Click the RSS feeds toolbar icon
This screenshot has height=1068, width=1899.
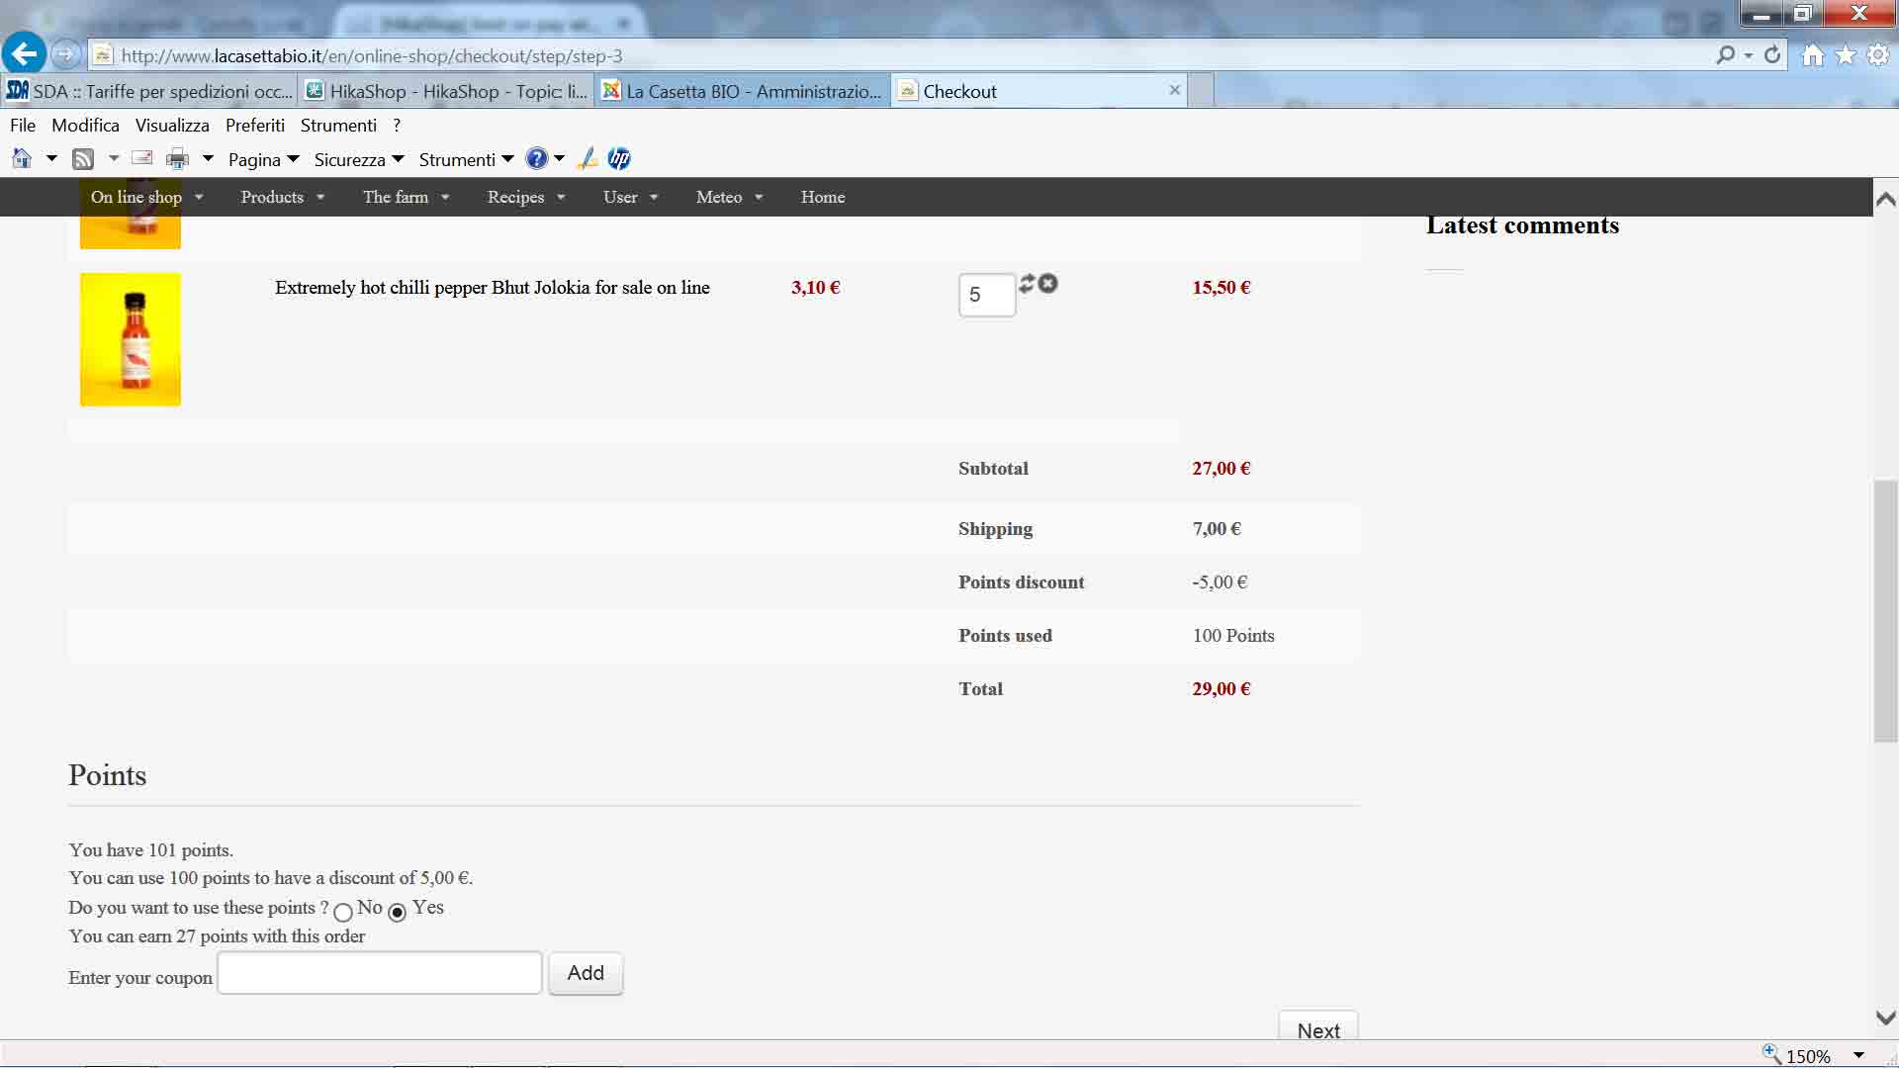coord(83,159)
